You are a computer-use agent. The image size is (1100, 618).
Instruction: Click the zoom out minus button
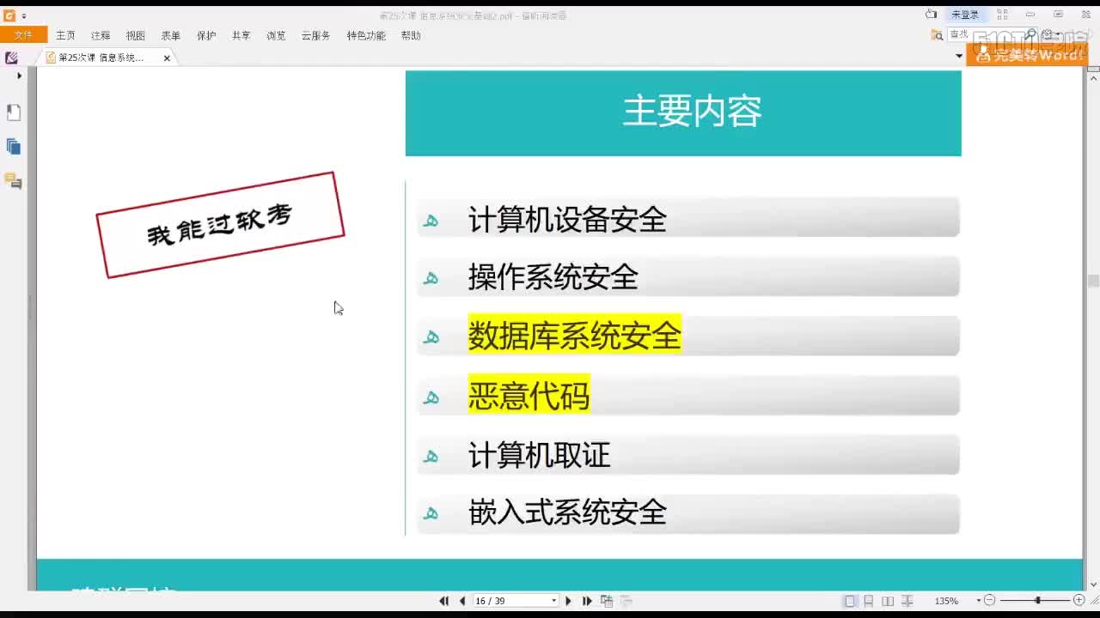point(989,601)
